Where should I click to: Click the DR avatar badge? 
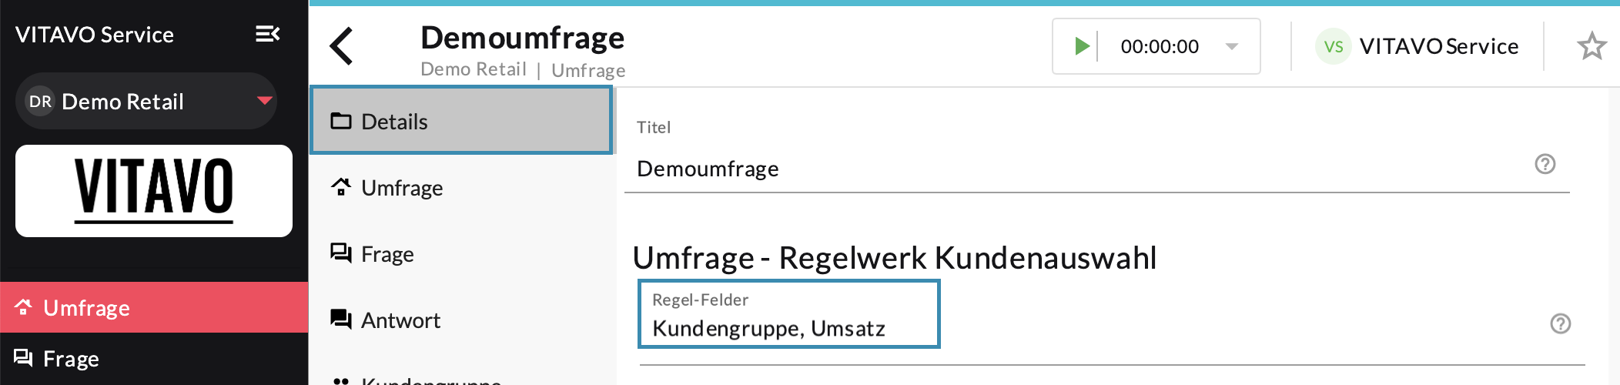(x=40, y=102)
